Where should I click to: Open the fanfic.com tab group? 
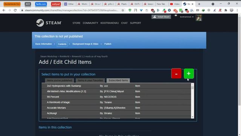click(x=41, y=4)
